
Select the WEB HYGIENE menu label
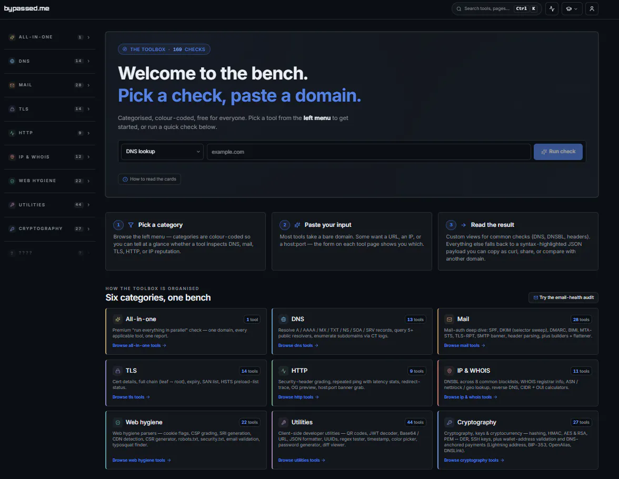37,181
